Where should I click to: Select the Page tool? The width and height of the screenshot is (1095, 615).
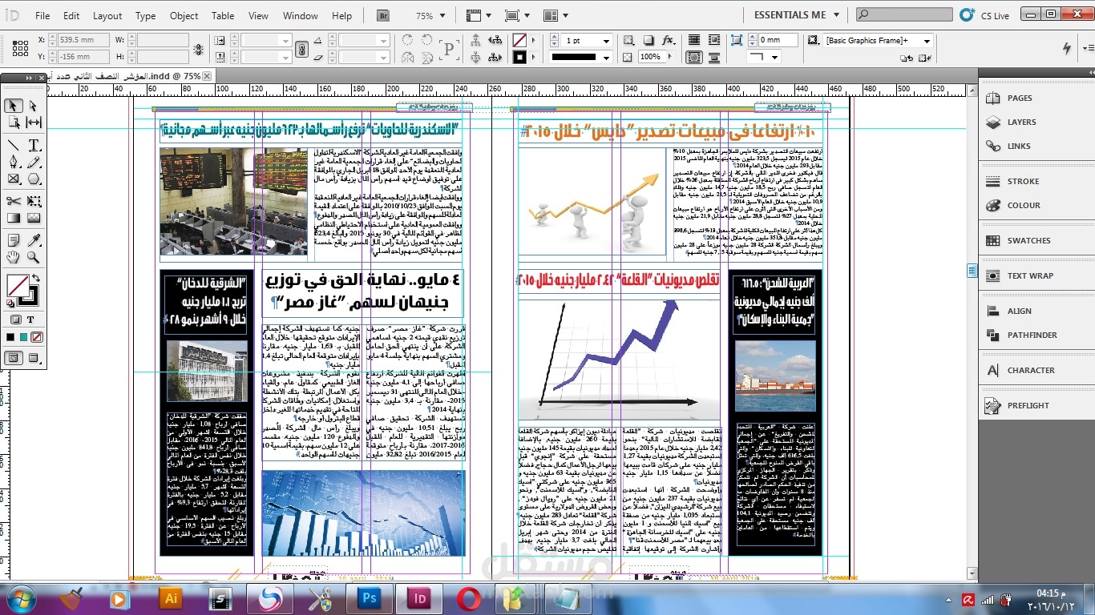coord(14,123)
